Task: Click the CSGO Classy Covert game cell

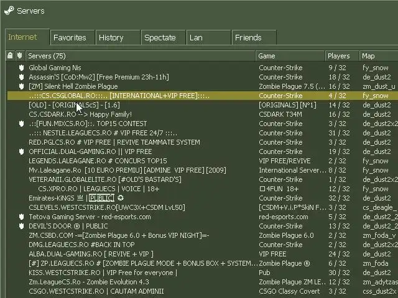Action: (x=289, y=291)
